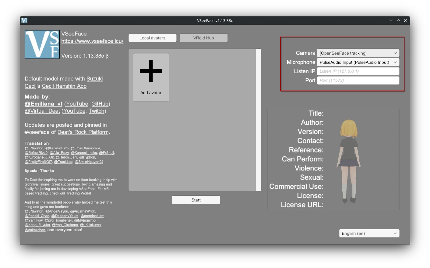Open the @Ponoki_Chan link
Screen dimensions: 430x268
(x=37, y=216)
